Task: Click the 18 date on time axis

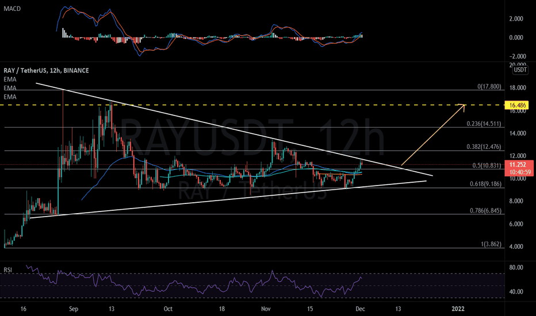Action: tap(222, 309)
